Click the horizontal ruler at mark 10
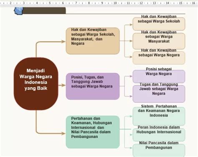The width and height of the screenshot is (198, 157). click(115, 3)
